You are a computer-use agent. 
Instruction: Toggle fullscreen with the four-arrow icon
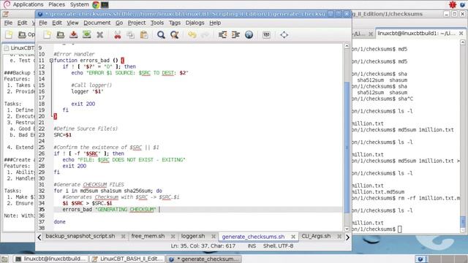coord(284,35)
